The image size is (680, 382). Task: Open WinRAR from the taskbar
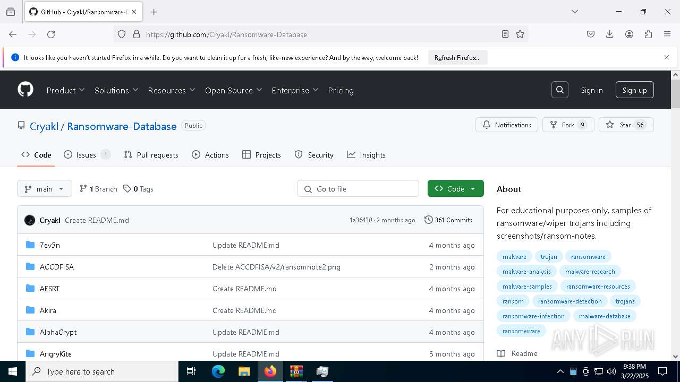click(x=296, y=371)
